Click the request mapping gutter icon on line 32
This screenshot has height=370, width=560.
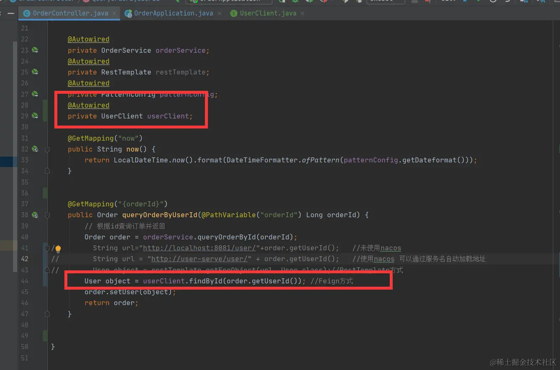(x=35, y=149)
